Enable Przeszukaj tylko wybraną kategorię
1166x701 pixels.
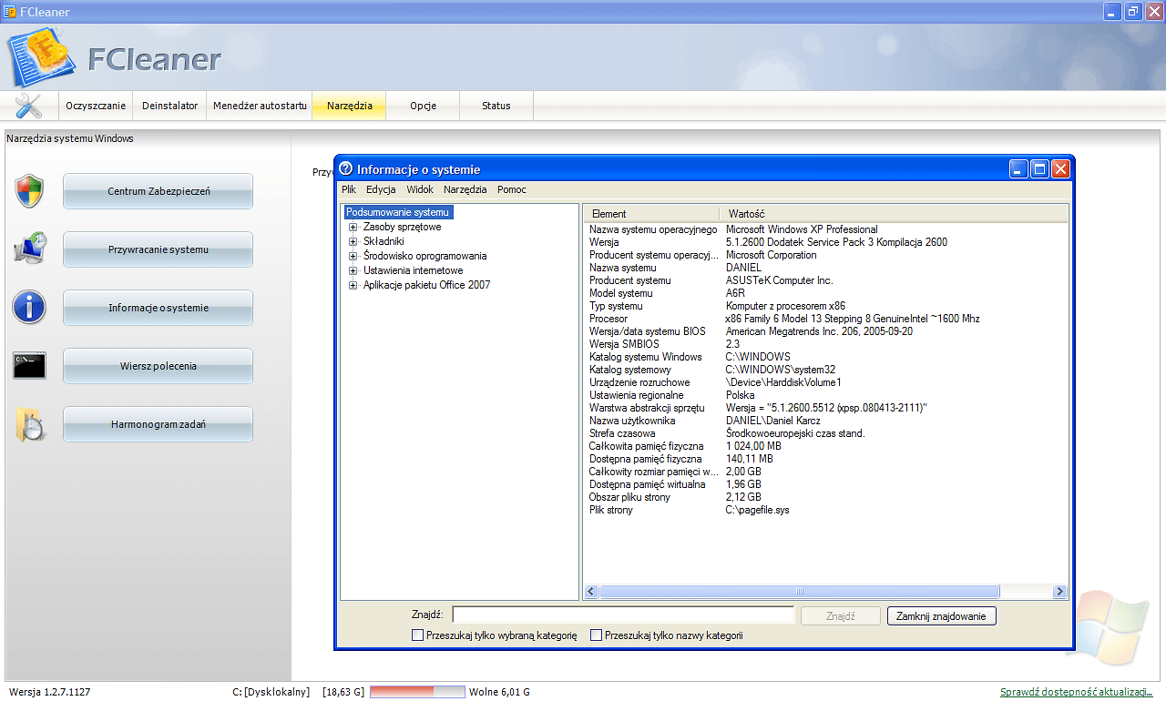pyautogui.click(x=417, y=635)
